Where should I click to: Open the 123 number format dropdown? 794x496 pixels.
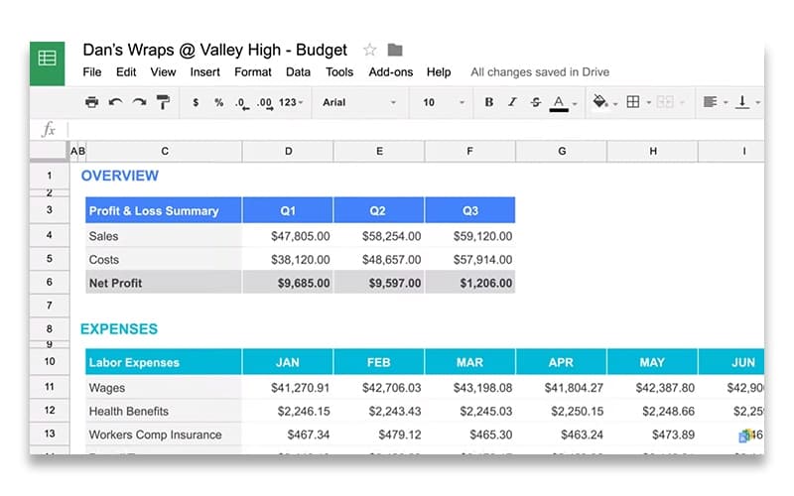[291, 102]
